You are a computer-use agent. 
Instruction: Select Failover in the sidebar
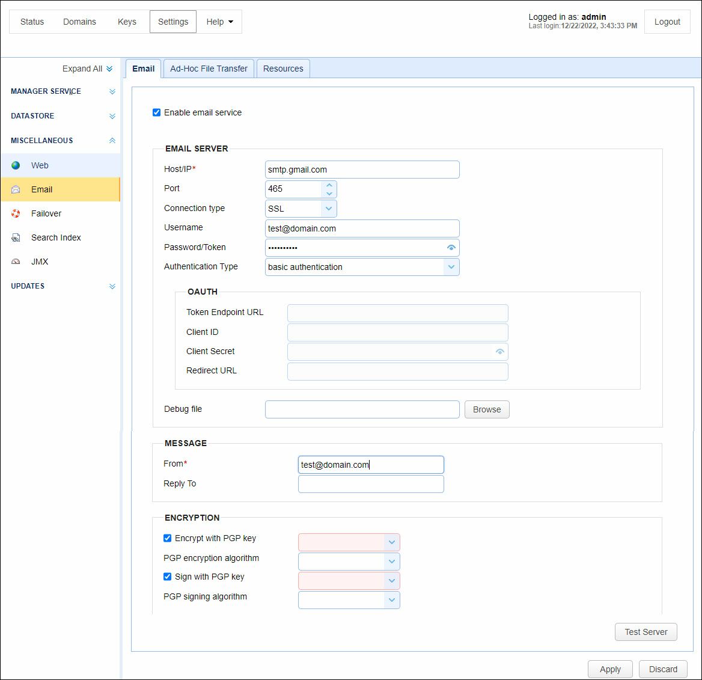click(61, 213)
